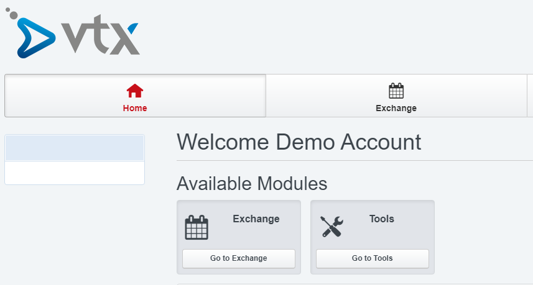The height and width of the screenshot is (285, 533).
Task: Click the gray vtx lettering in the logo
Action: point(100,38)
